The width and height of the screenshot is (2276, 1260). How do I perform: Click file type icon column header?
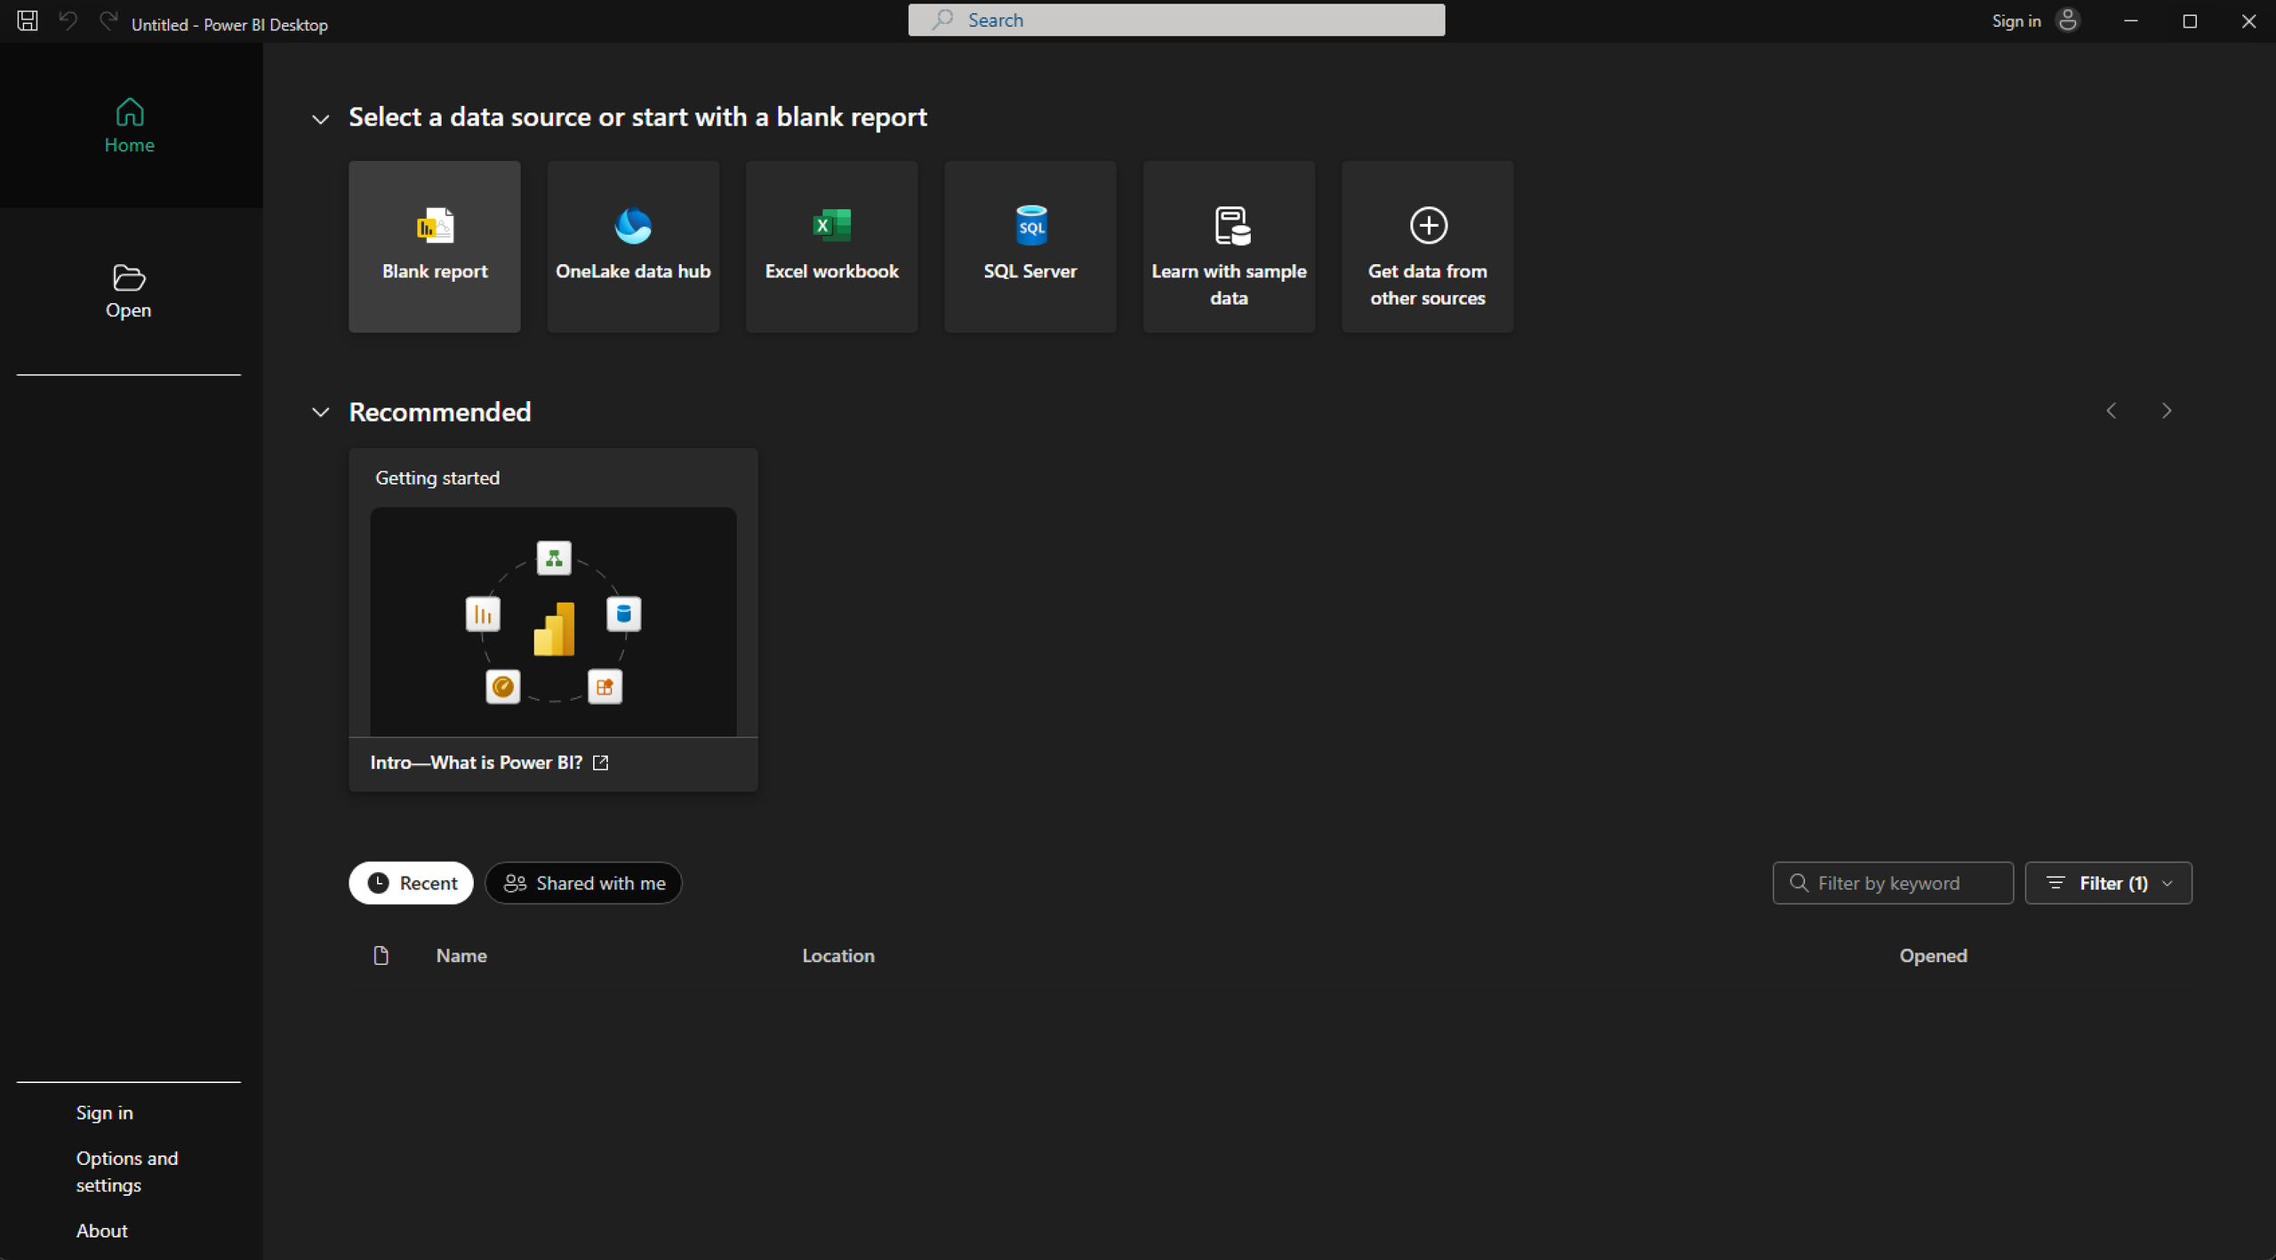coord(381,956)
